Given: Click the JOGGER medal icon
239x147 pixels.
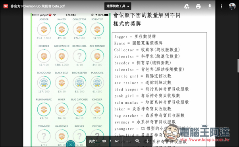Looking at the screenshot, I should (44, 29).
